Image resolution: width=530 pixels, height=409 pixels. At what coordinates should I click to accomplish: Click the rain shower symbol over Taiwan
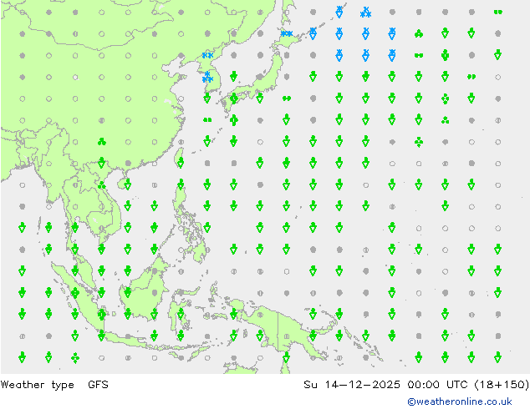[181, 164]
